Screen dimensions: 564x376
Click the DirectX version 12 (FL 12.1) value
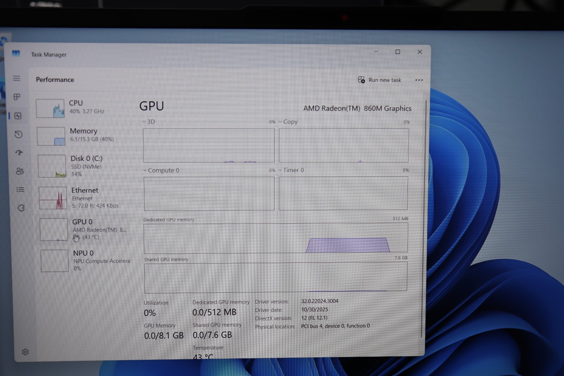[314, 318]
